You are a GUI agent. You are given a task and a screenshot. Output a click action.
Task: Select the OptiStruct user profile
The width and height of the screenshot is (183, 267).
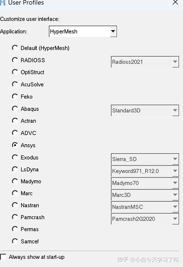15,72
